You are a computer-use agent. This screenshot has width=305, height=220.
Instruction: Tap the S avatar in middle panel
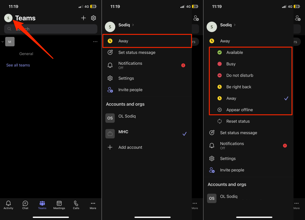[x=110, y=27]
